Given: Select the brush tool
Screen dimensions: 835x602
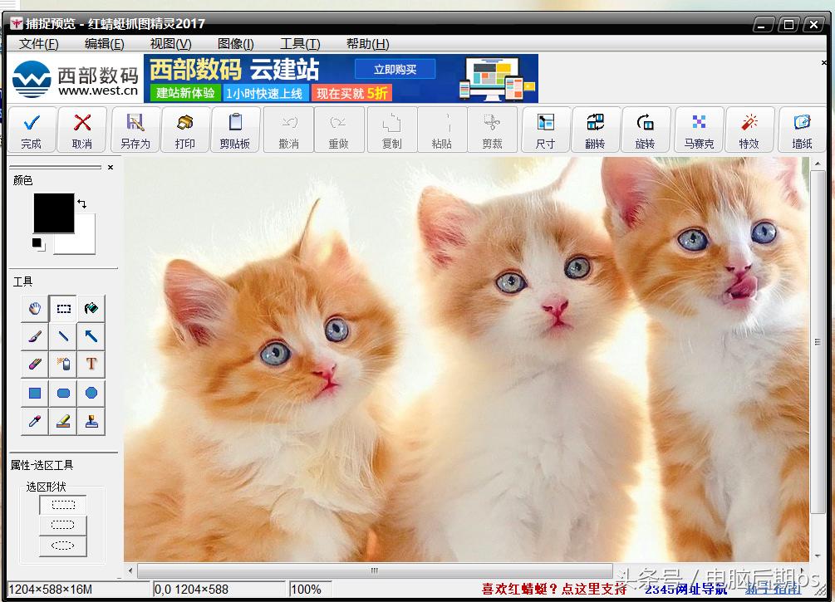Looking at the screenshot, I should tap(34, 336).
